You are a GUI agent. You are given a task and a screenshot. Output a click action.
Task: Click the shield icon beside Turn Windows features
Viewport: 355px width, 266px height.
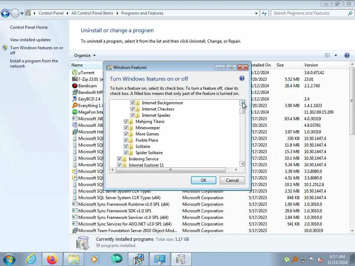coord(5,48)
